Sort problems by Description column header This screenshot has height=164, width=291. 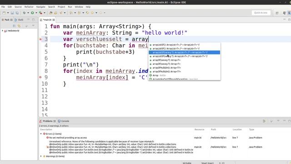pos(46,129)
